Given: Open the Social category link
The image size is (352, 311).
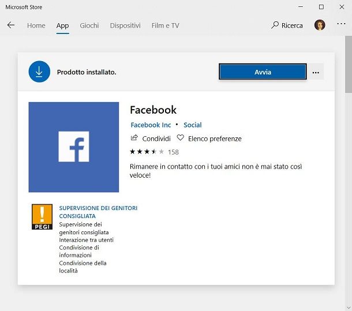Looking at the screenshot, I should click(x=193, y=125).
